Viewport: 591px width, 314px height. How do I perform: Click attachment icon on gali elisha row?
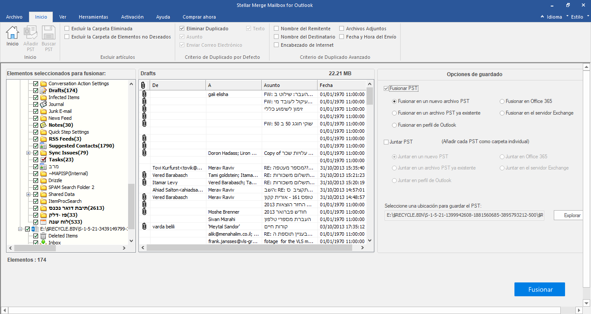[x=144, y=94]
